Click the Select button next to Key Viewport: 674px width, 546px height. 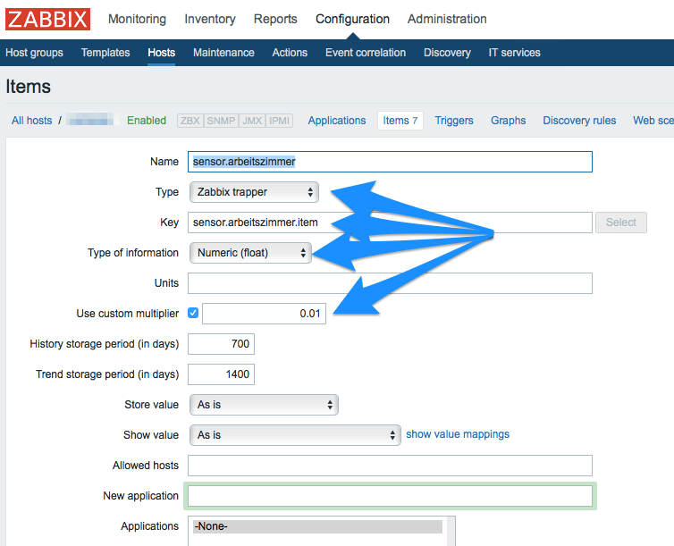coord(621,223)
